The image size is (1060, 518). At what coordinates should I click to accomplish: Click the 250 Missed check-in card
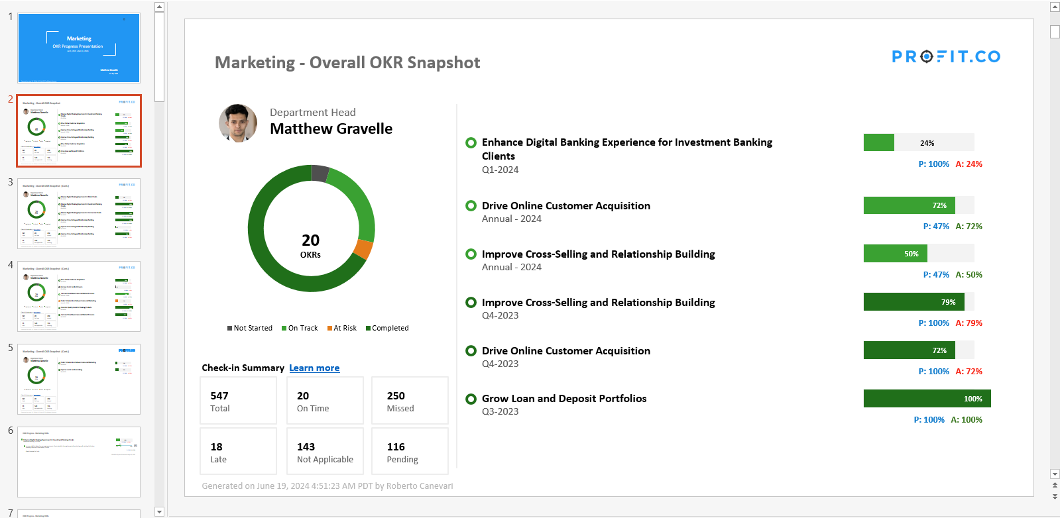[x=410, y=401]
